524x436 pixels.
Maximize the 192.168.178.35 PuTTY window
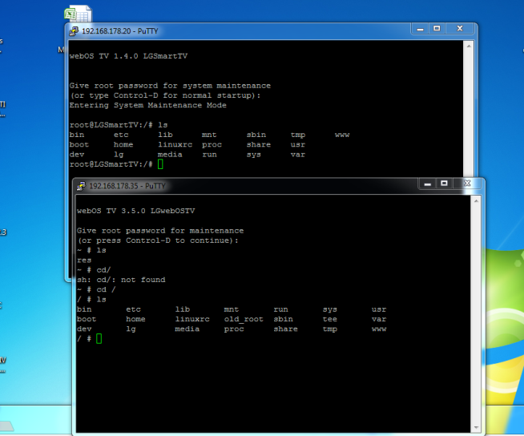pyautogui.click(x=444, y=184)
